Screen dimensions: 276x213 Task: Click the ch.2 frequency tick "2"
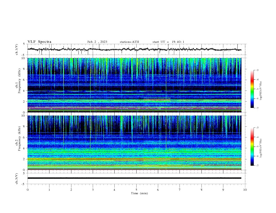24,159
